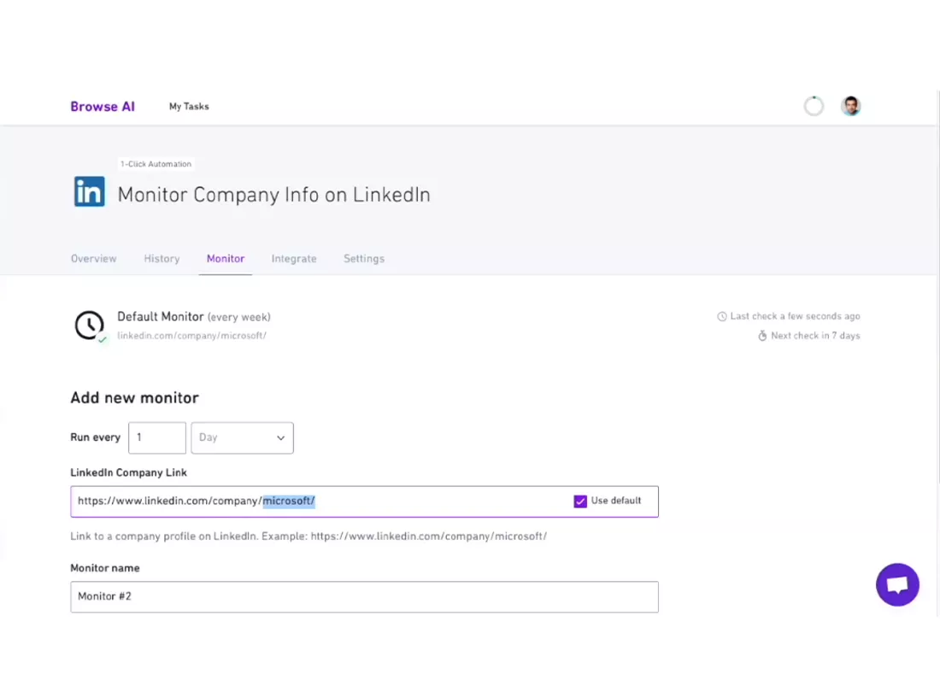Click the circular loading status icon
The image size is (940, 692).
(814, 106)
